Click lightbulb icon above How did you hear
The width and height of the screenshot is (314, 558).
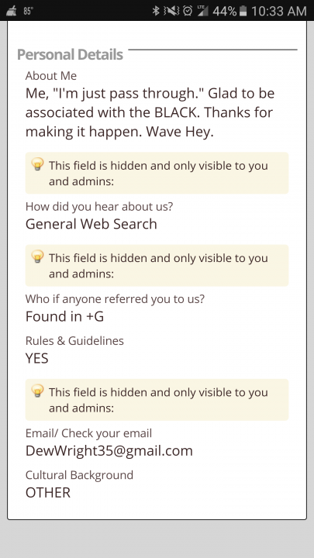tap(37, 165)
